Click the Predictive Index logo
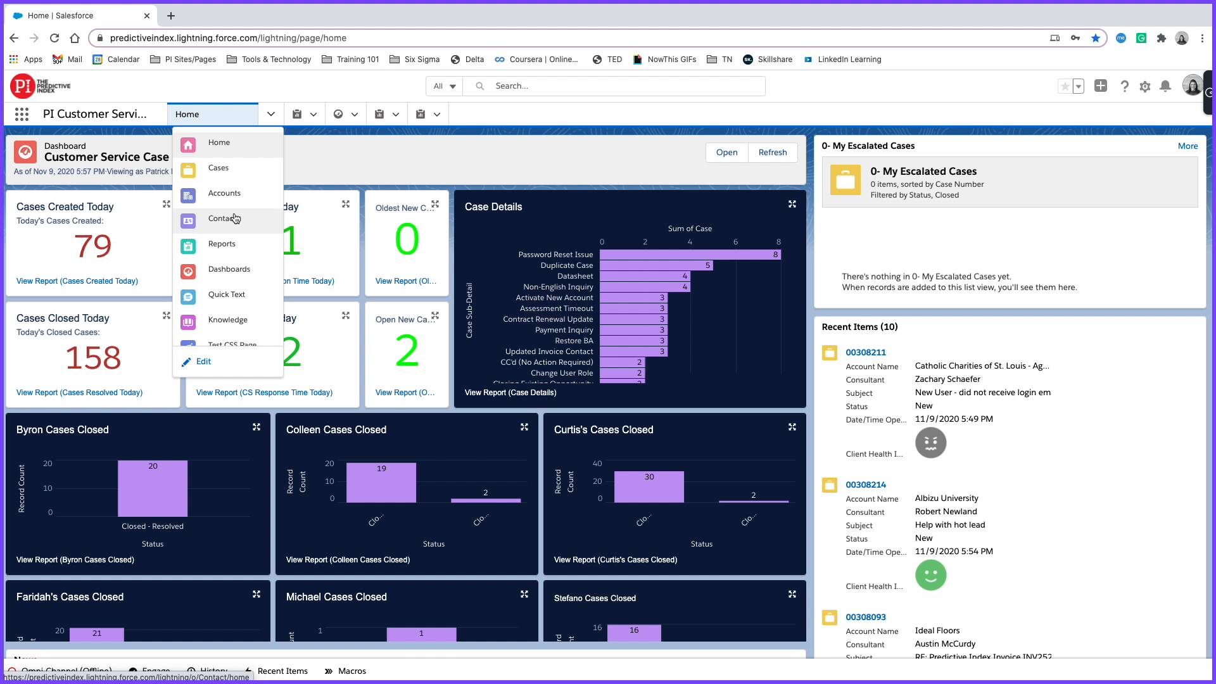This screenshot has height=684, width=1216. (41, 86)
